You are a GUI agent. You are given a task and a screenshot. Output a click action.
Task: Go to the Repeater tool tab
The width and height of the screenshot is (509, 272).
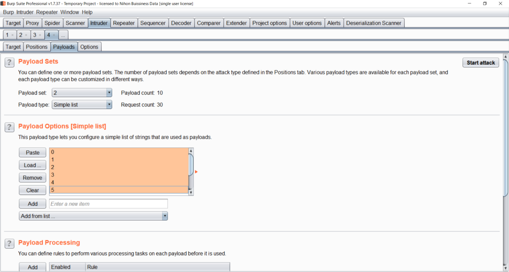pyautogui.click(x=124, y=23)
